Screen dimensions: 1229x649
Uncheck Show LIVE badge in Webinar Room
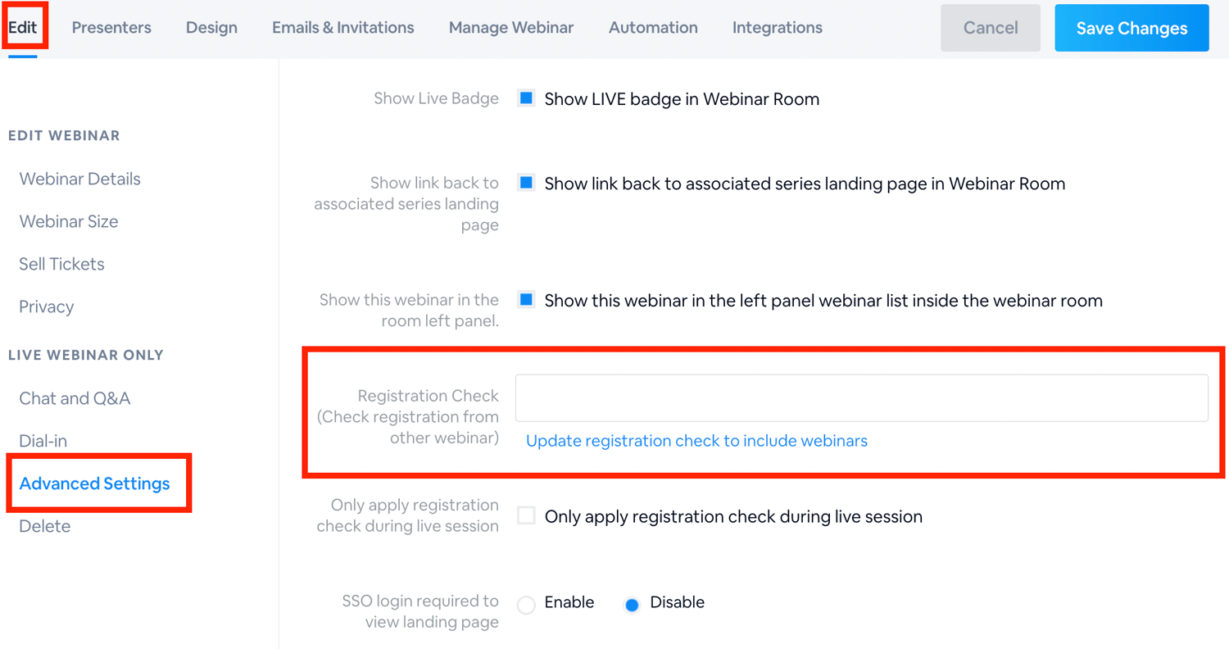[x=525, y=98]
